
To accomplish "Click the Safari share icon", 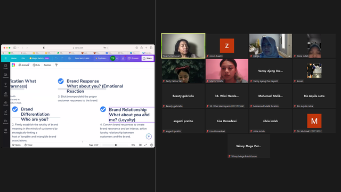I will click(x=142, y=47).
